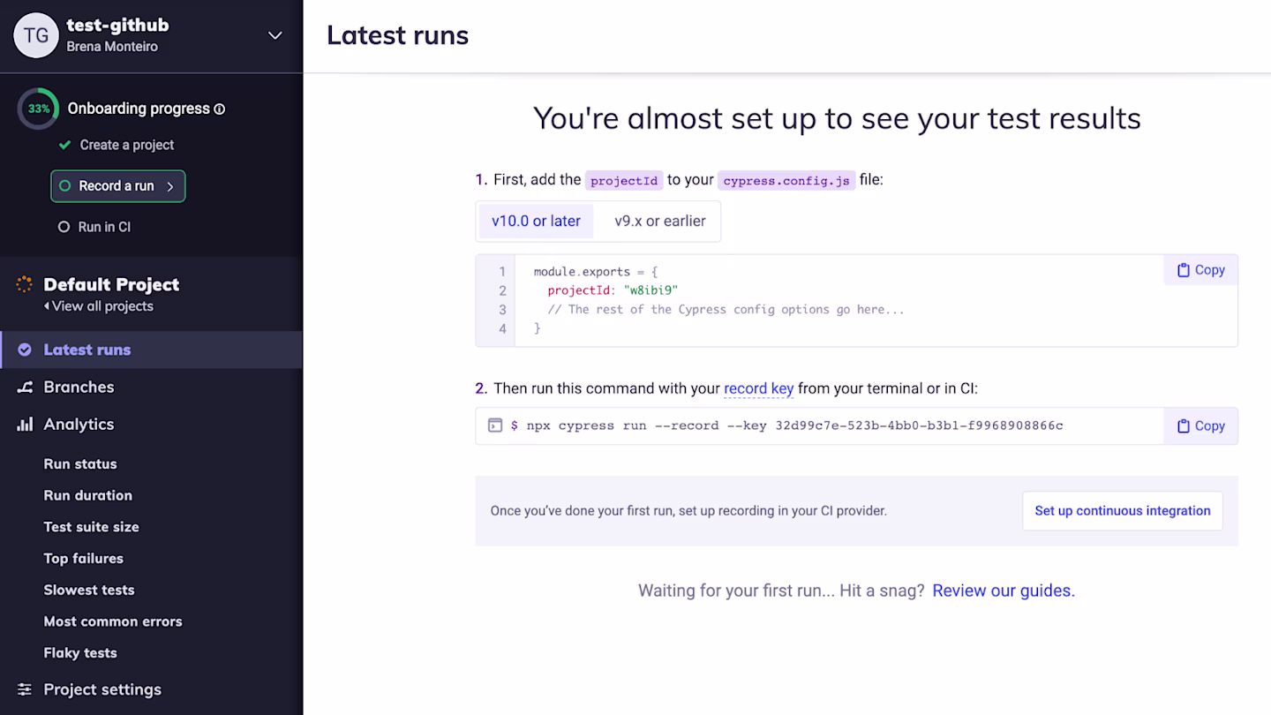The height and width of the screenshot is (715, 1271).
Task: Click the green checkmark beside Create a project
Action: pos(64,145)
